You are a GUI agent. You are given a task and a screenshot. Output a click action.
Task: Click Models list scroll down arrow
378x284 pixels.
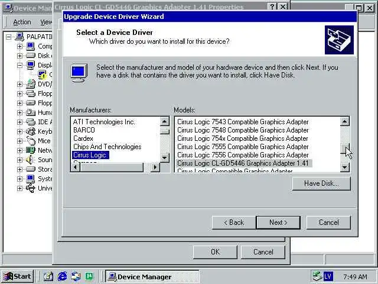tap(345, 167)
